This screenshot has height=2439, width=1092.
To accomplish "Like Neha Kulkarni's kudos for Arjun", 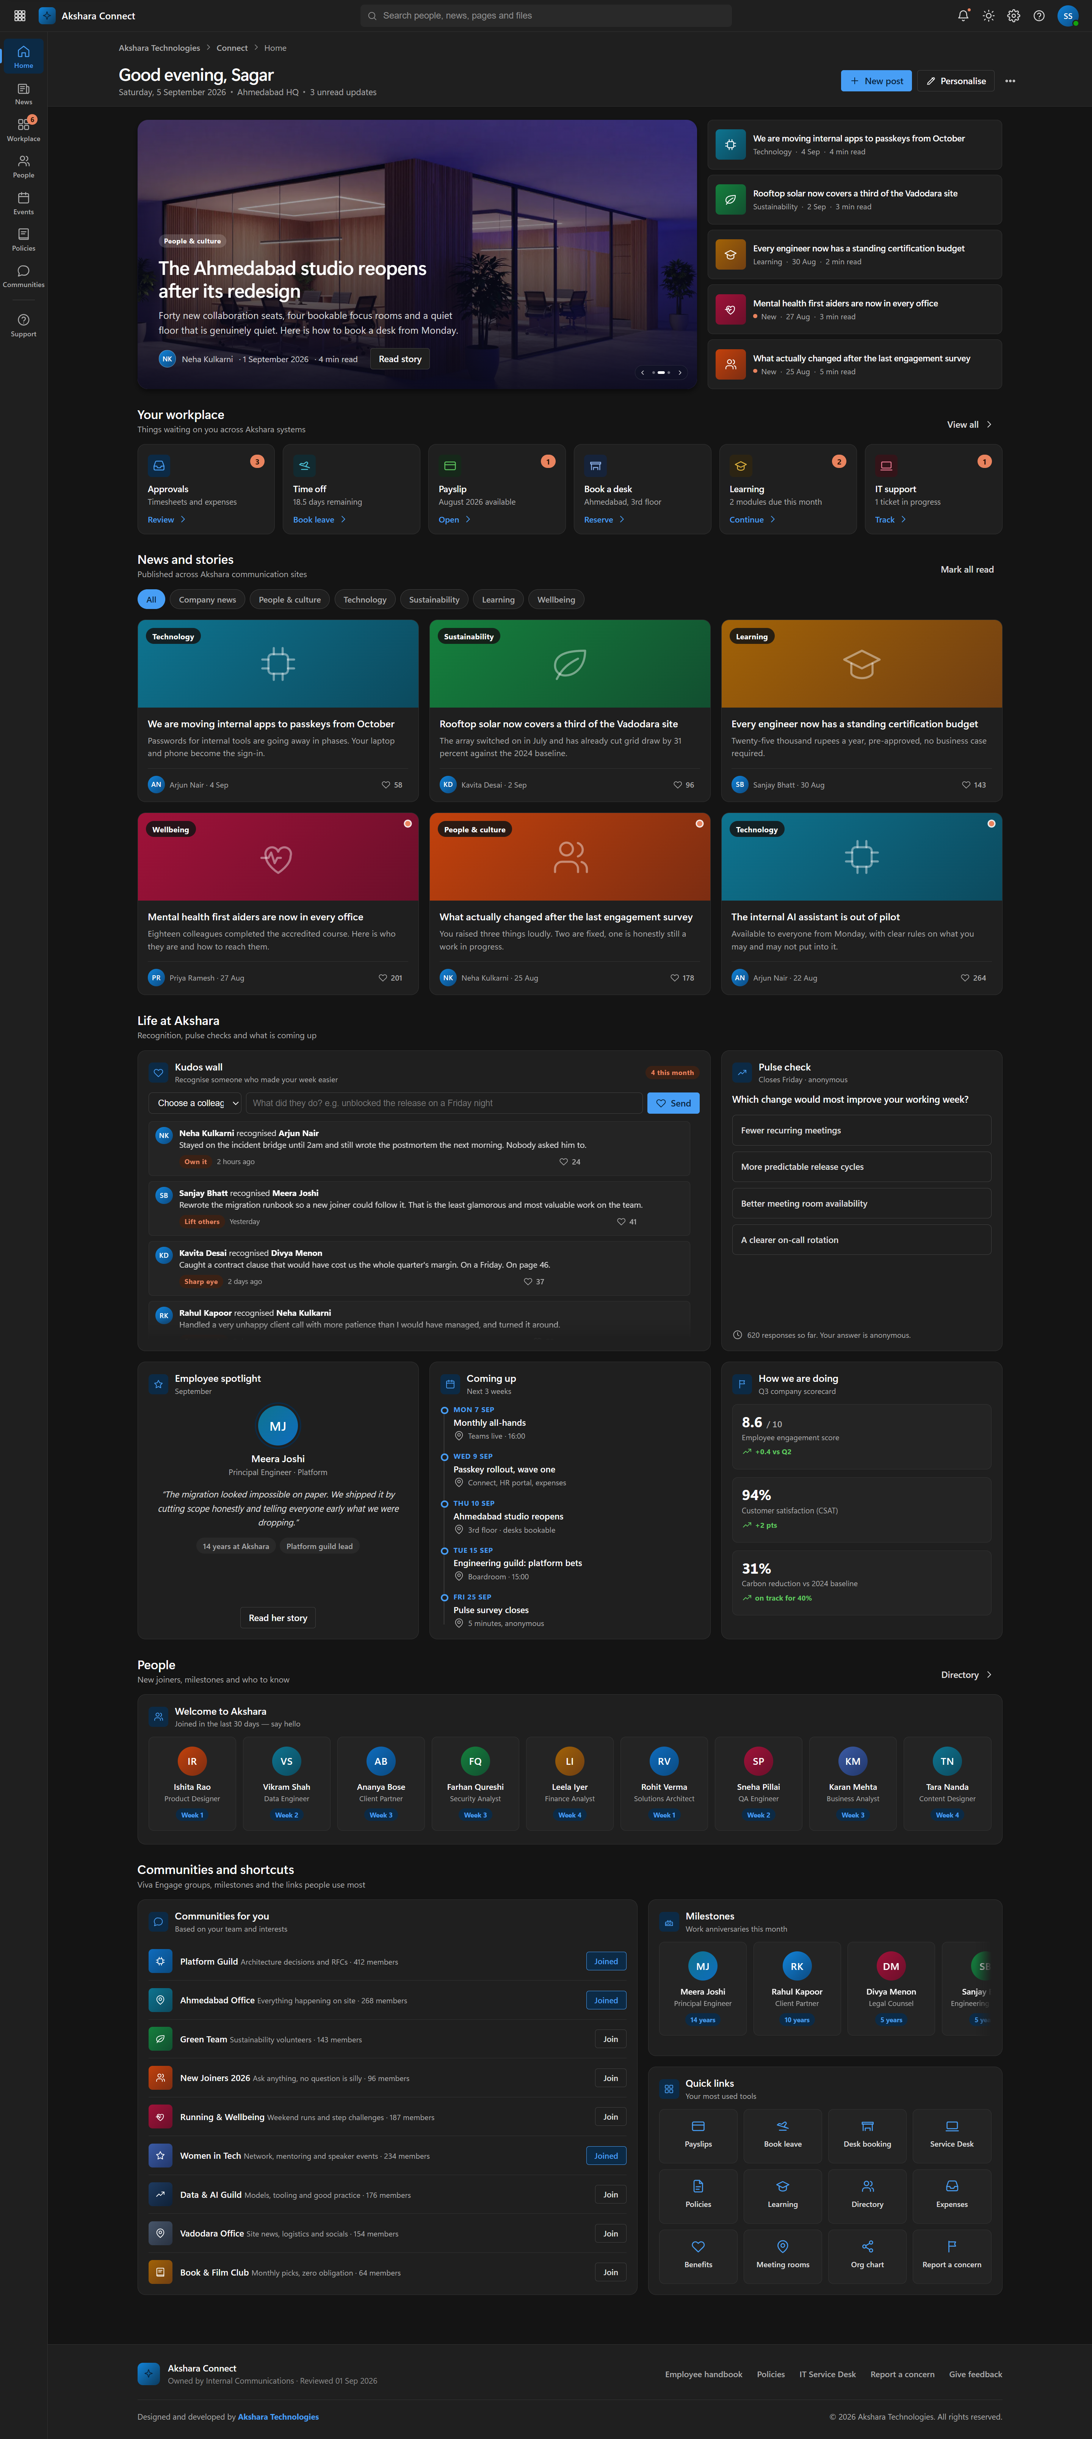I will [x=570, y=1162].
